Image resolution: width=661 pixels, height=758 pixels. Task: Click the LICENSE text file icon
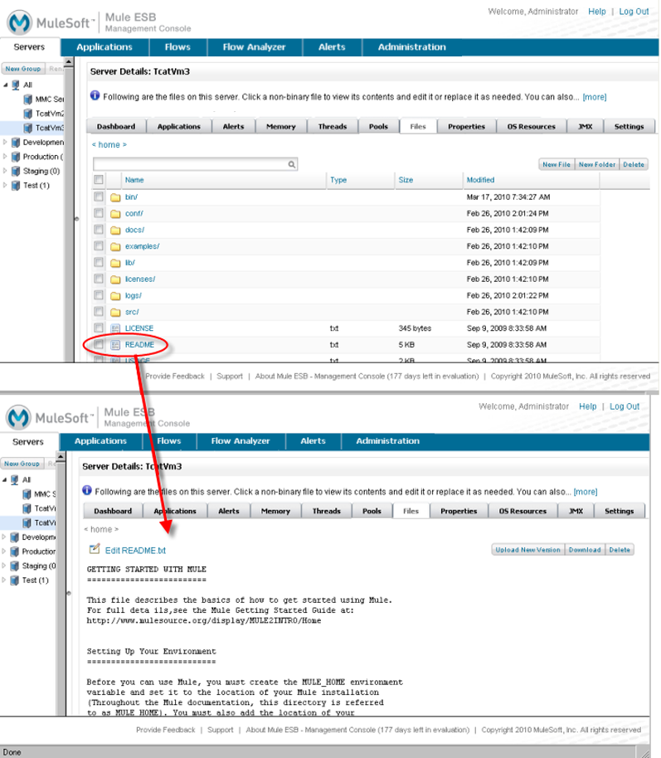pos(115,328)
